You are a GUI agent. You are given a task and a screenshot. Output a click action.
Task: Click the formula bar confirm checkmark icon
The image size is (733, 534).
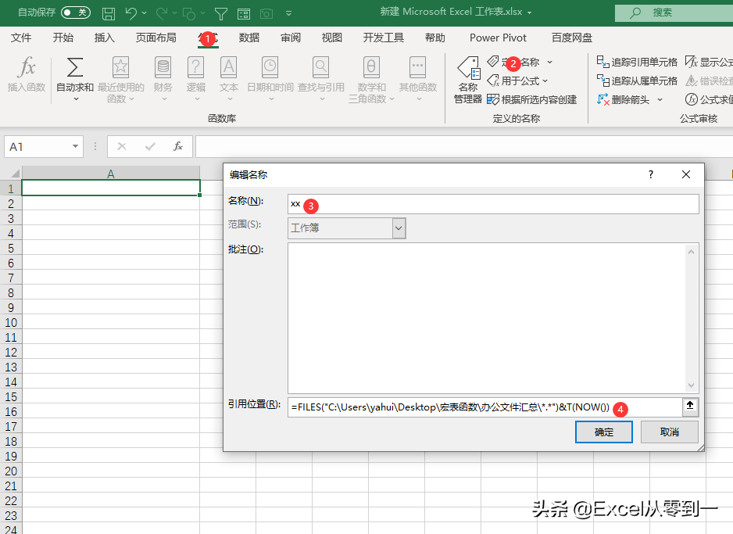[x=150, y=146]
